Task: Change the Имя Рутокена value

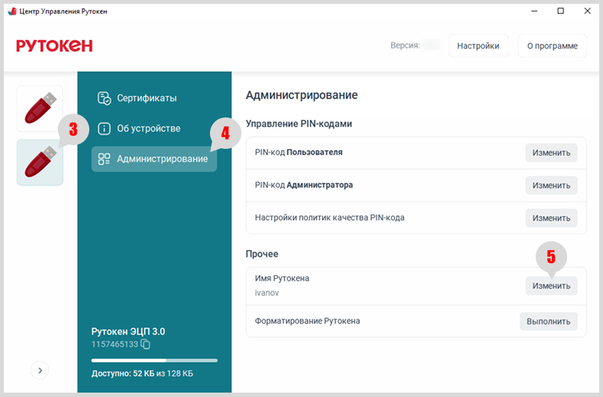Action: 551,286
